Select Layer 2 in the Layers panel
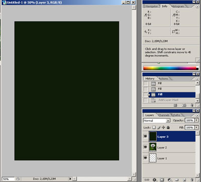This screenshot has height=182, width=201. tap(172, 147)
